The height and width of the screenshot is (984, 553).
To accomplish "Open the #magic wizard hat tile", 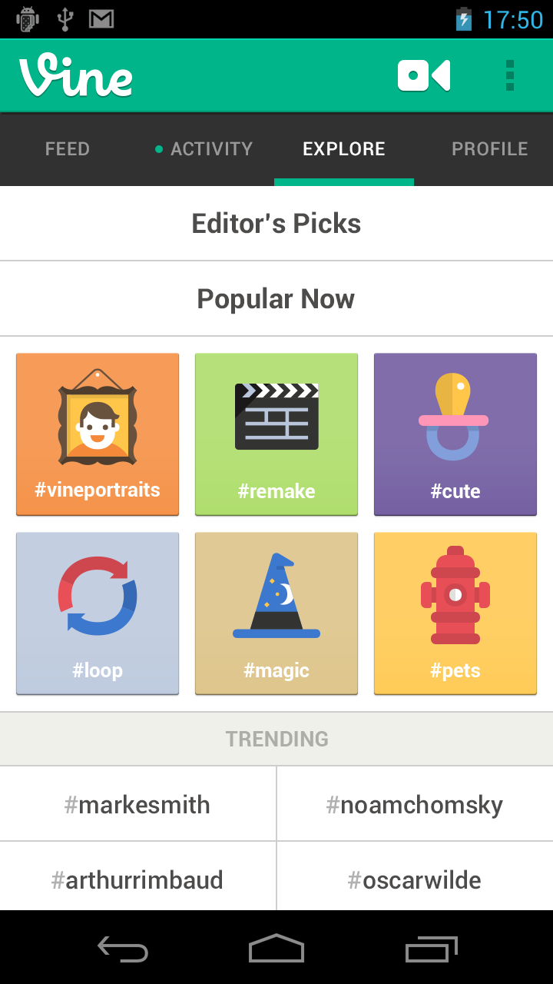I will tap(276, 613).
